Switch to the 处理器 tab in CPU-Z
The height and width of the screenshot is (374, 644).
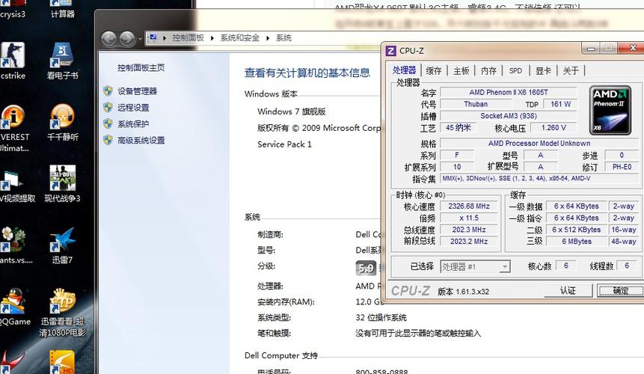click(404, 70)
